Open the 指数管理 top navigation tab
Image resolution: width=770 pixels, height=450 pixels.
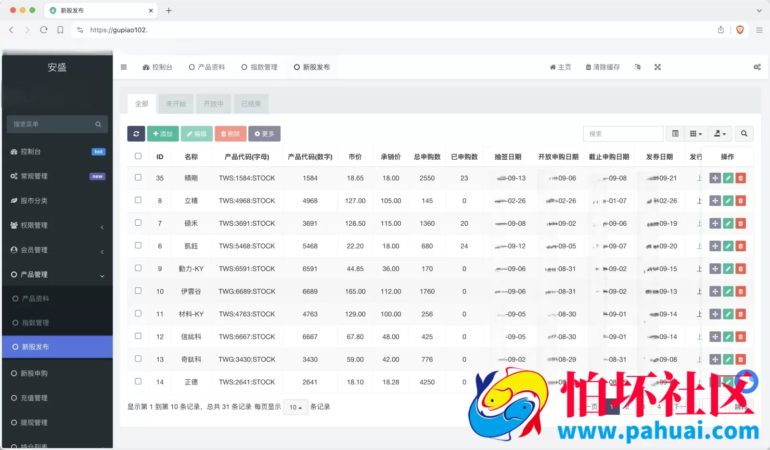tap(259, 67)
